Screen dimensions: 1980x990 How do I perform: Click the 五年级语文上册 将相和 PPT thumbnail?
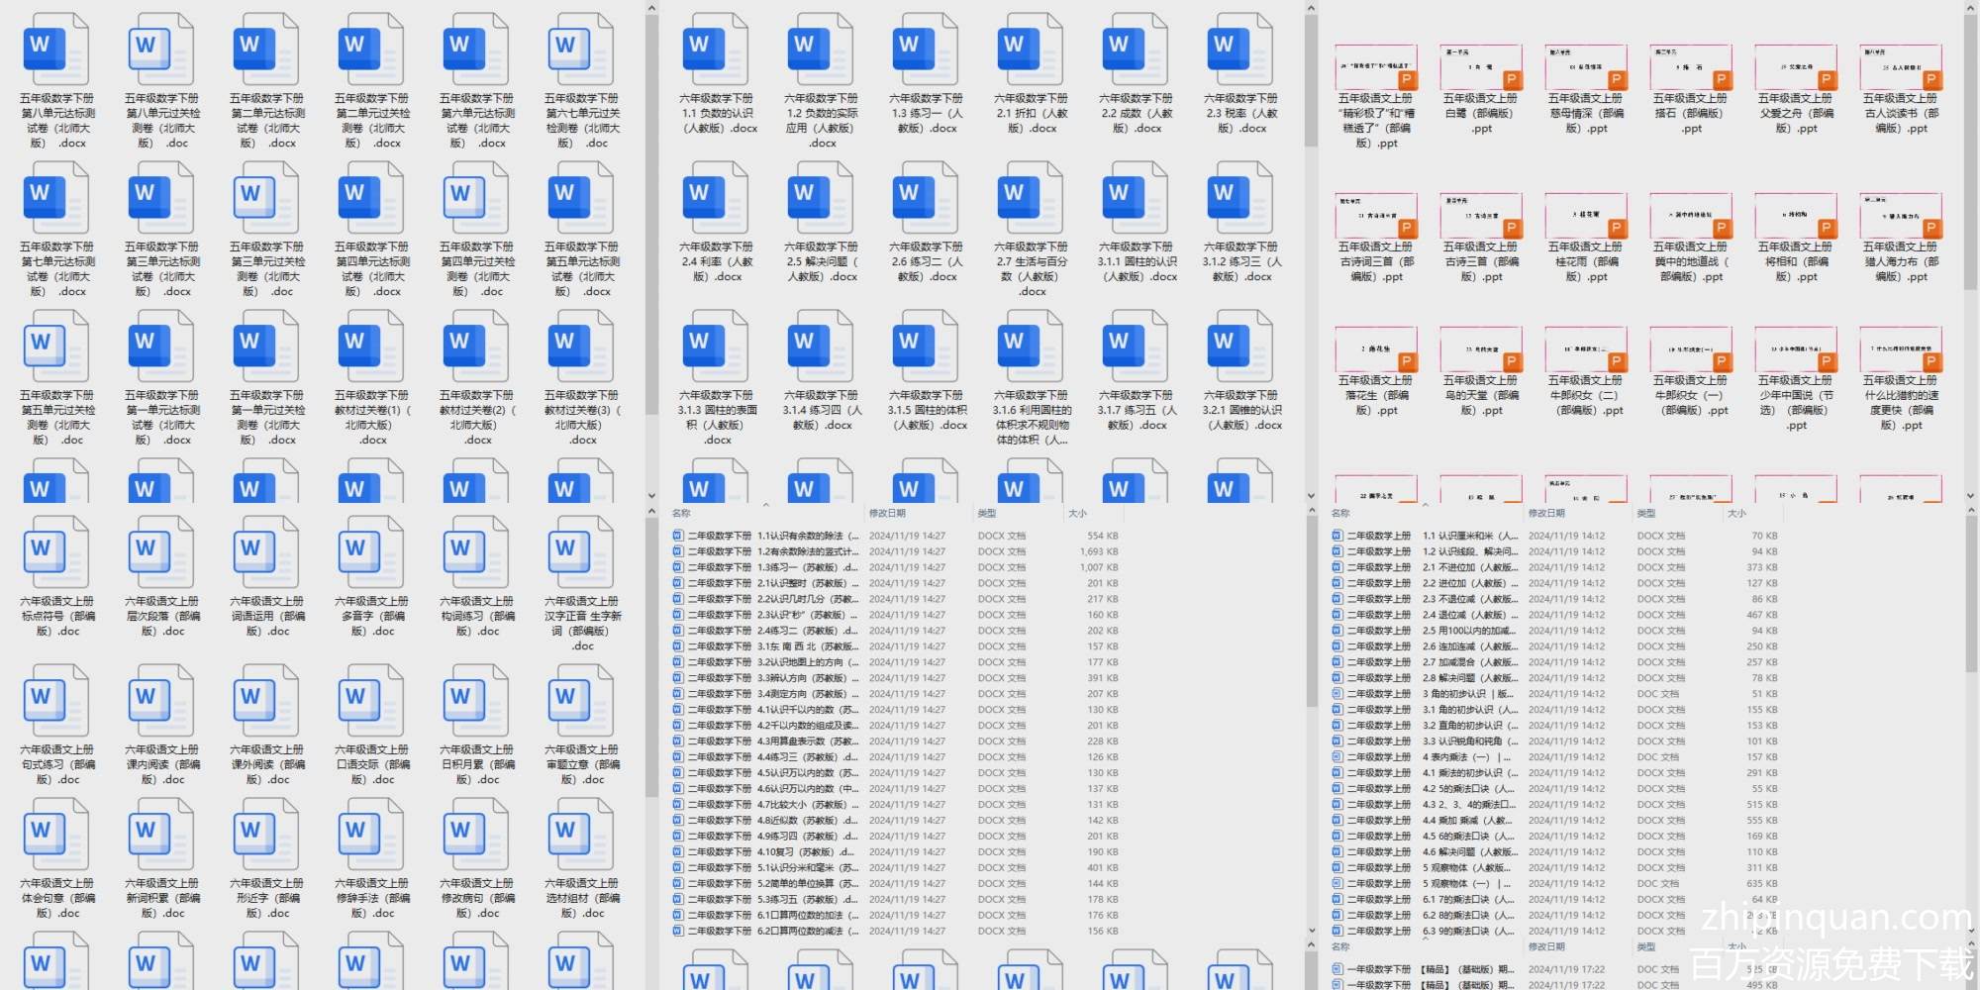coord(1795,216)
